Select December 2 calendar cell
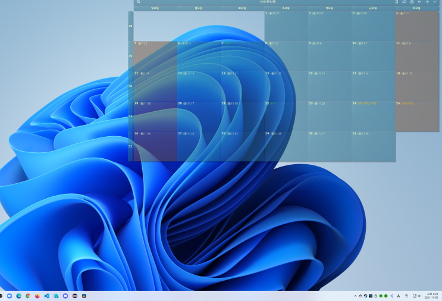 330,26
